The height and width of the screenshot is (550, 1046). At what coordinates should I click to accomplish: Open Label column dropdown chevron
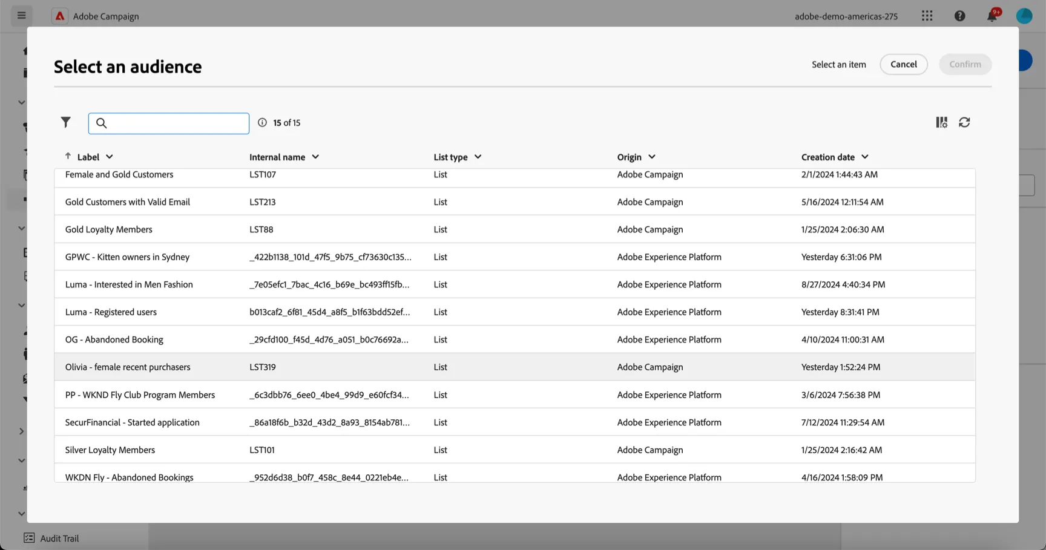[x=110, y=157]
